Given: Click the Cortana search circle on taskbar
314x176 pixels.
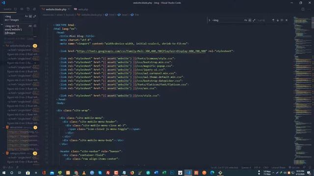Looking at the screenshot, I should pyautogui.click(x=12, y=173).
